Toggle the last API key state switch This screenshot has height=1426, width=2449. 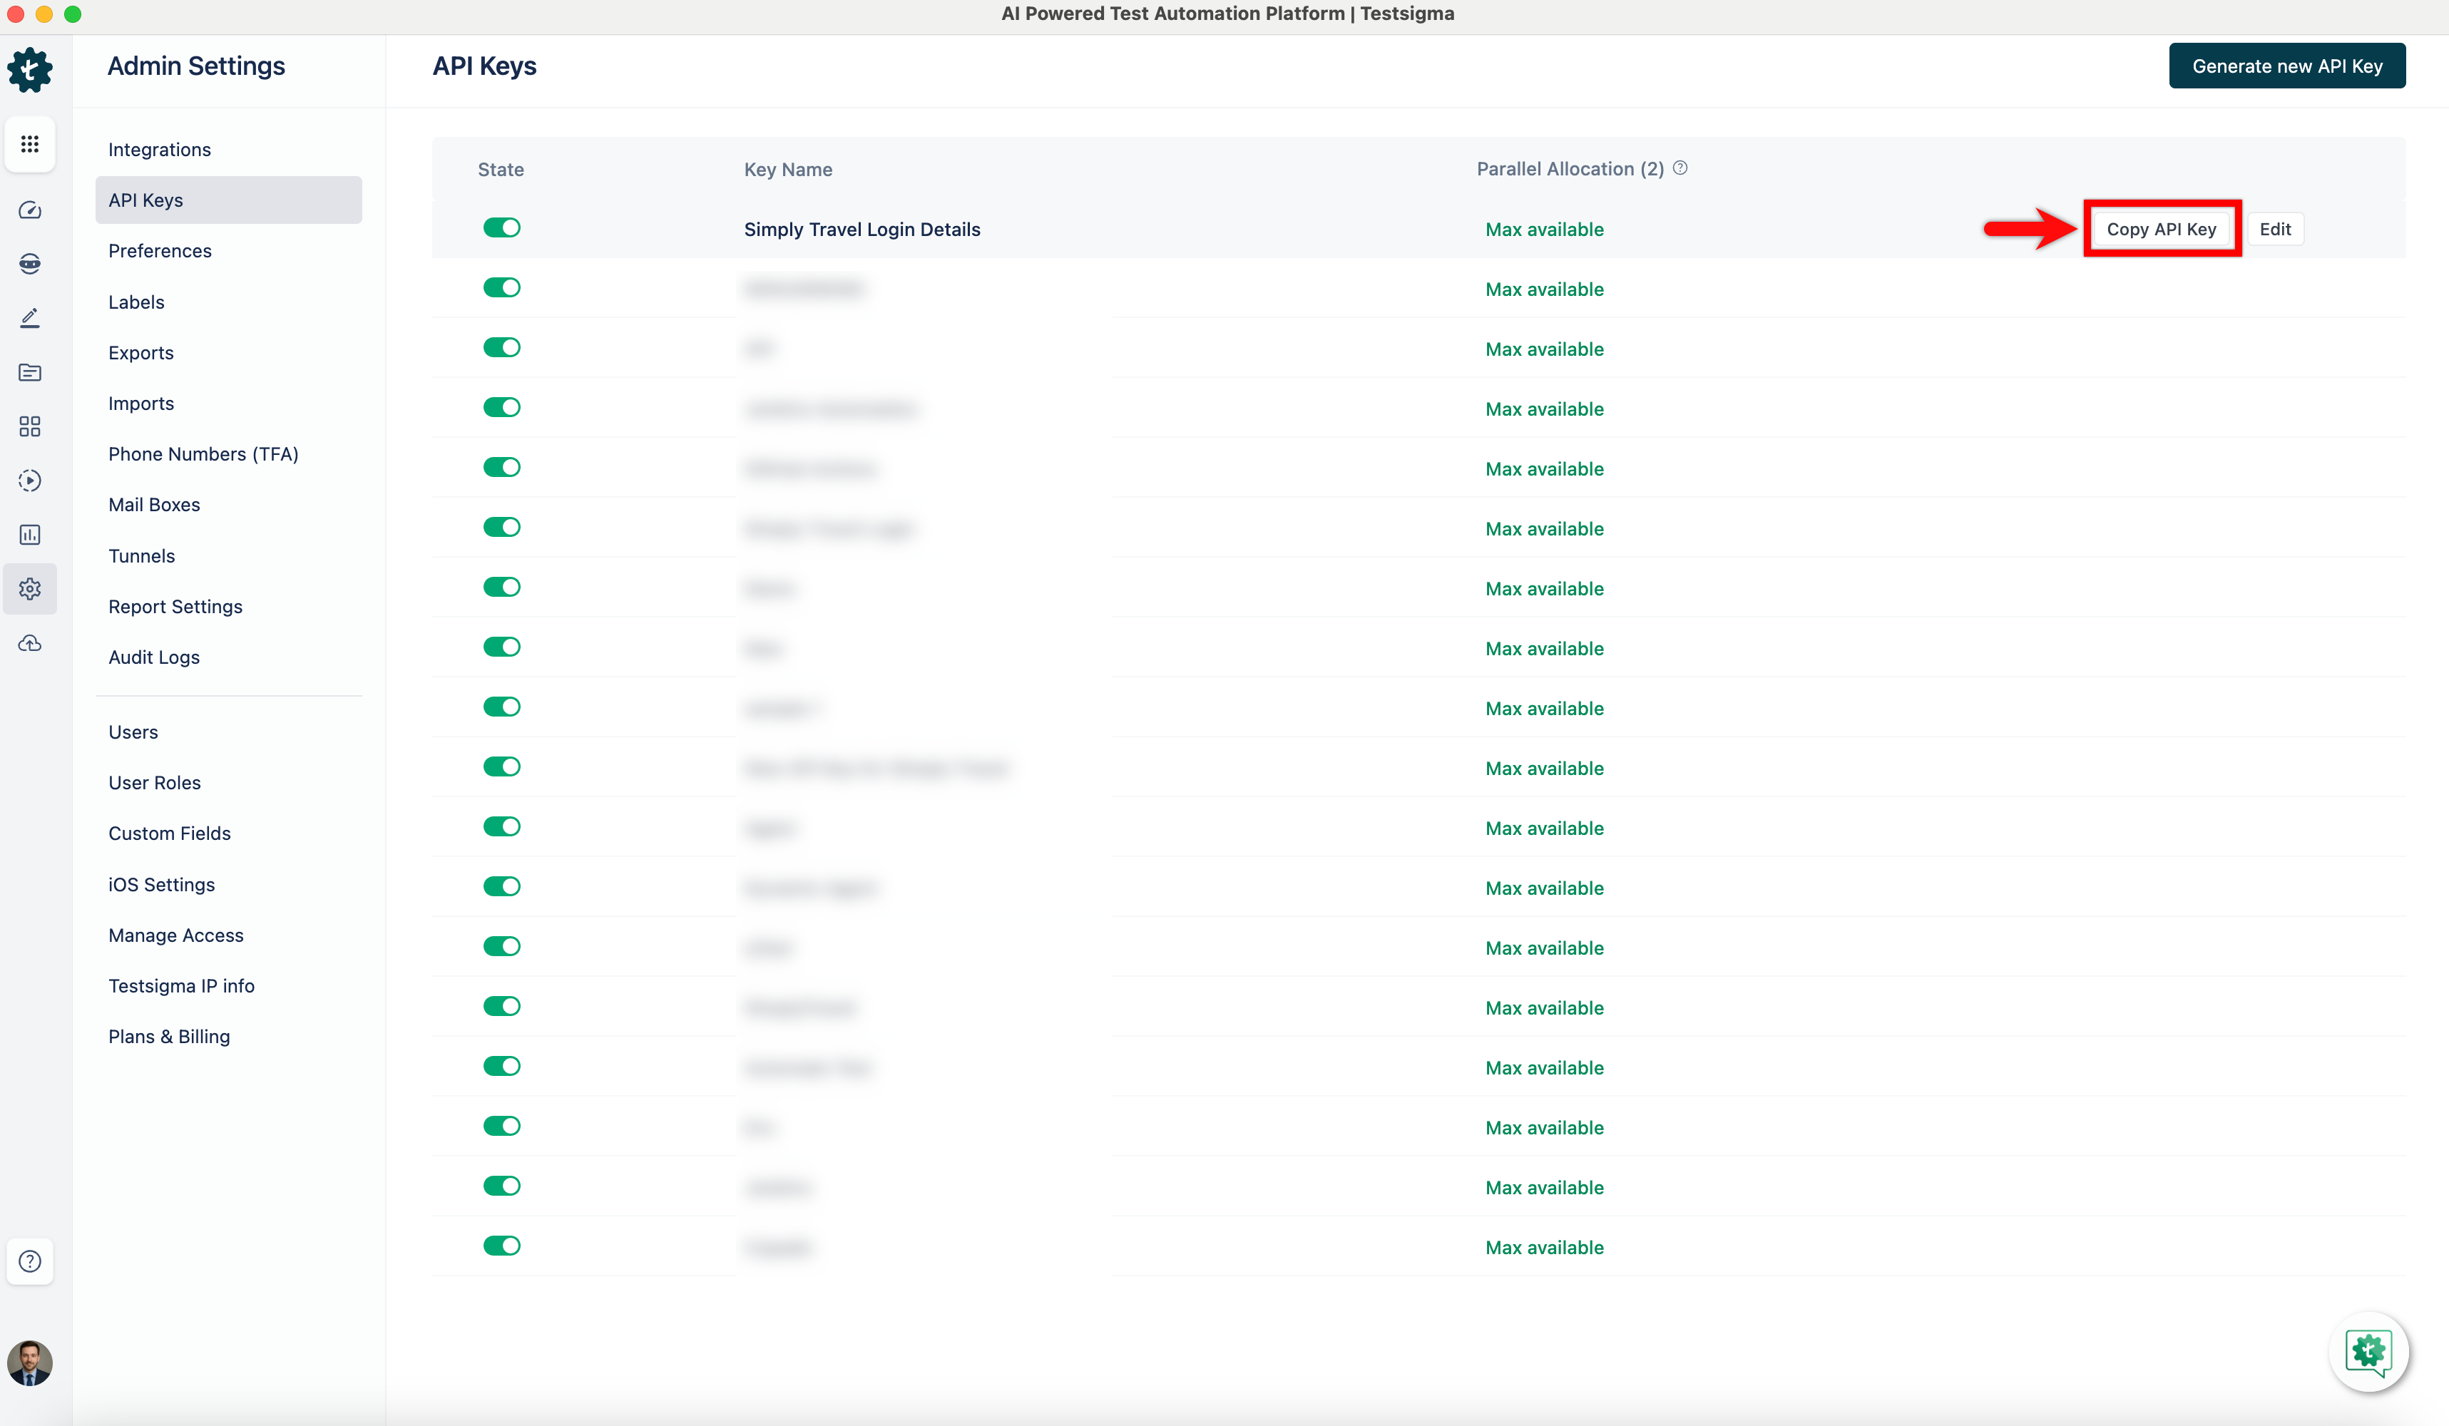[501, 1246]
